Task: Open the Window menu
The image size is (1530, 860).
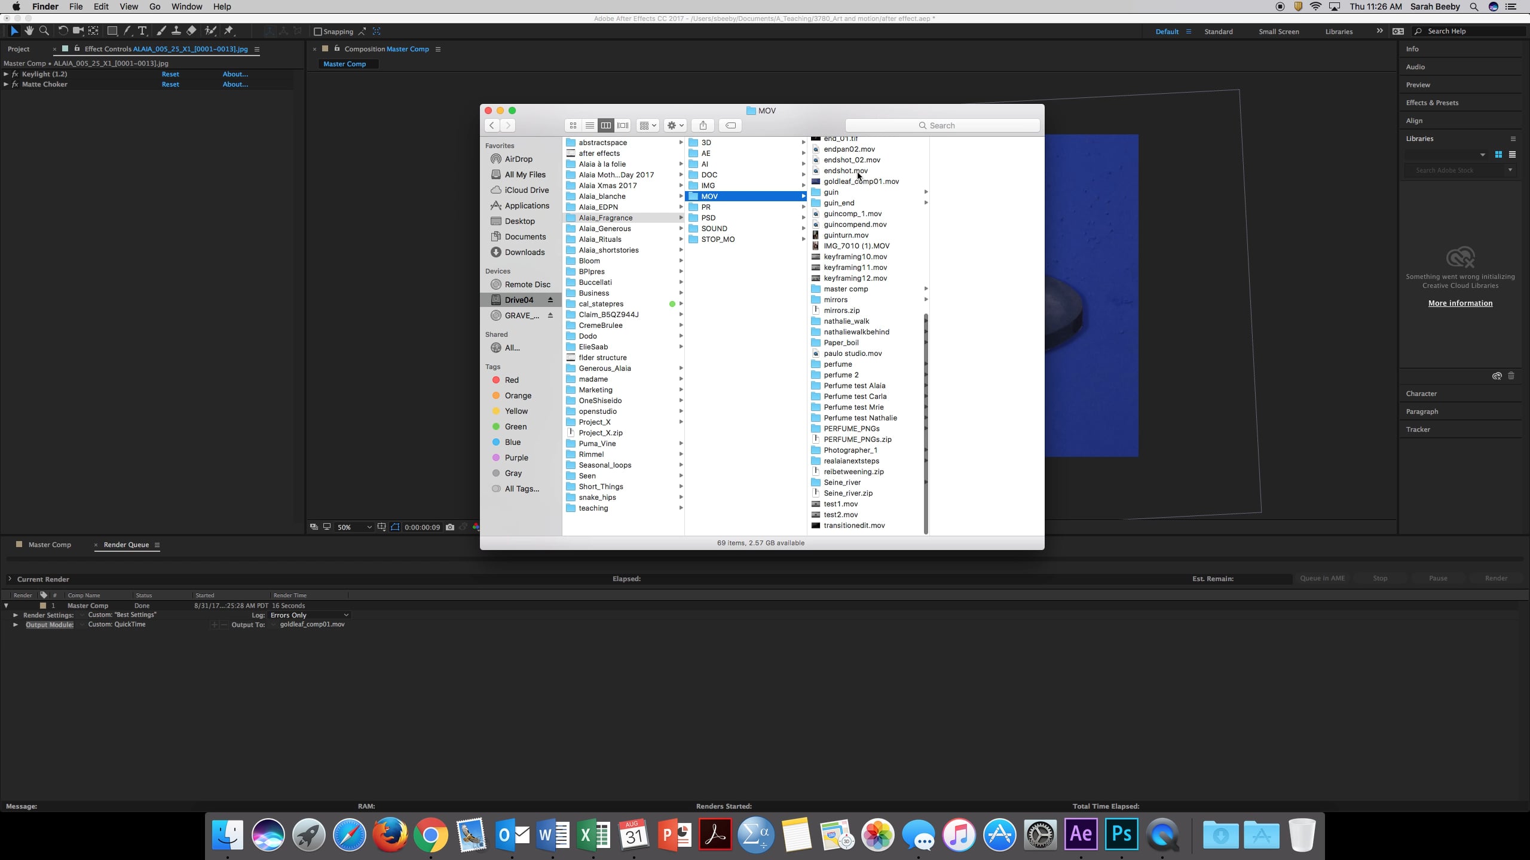Action: tap(186, 7)
